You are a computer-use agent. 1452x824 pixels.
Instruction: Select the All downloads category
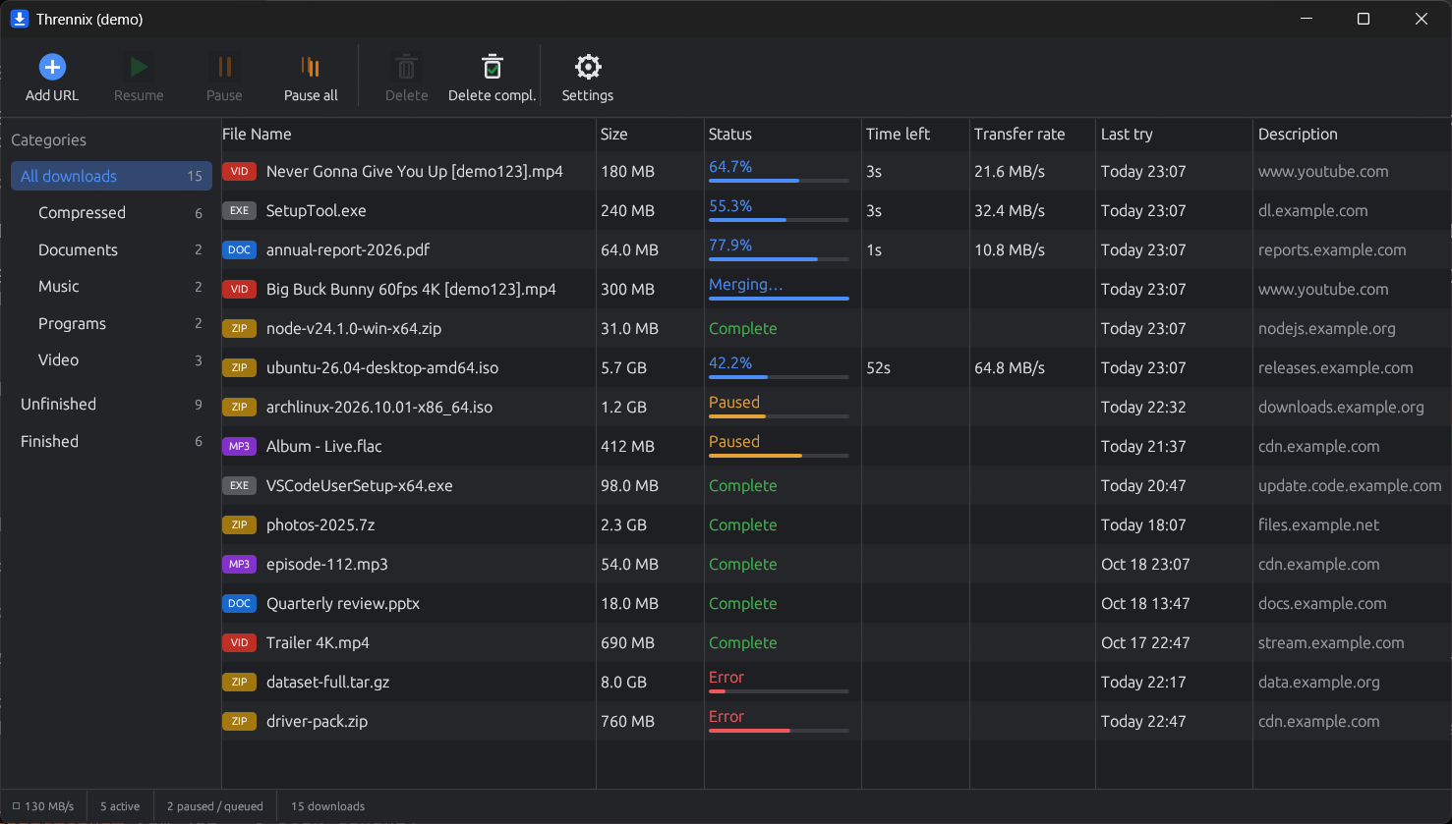(111, 176)
